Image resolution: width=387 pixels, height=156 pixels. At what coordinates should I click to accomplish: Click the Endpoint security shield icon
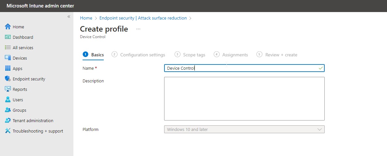point(8,79)
